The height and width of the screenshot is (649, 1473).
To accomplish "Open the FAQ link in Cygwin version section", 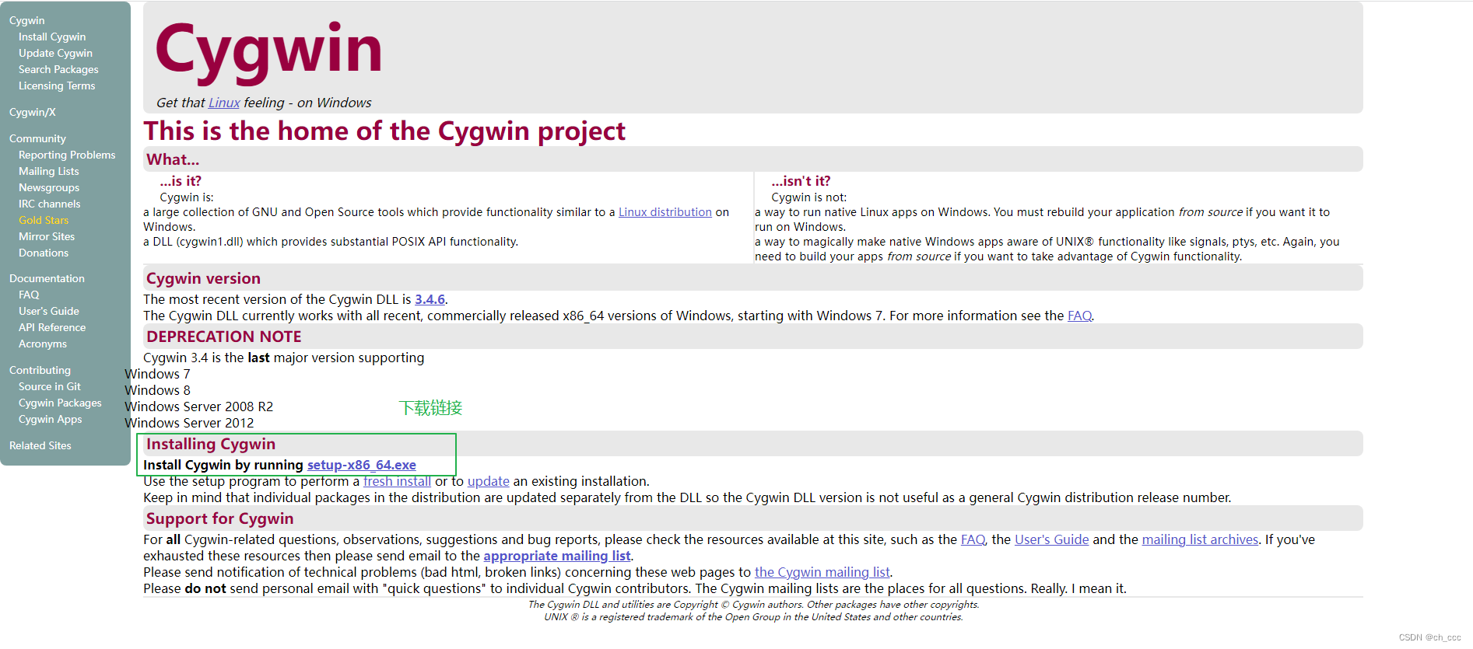I will (1079, 316).
